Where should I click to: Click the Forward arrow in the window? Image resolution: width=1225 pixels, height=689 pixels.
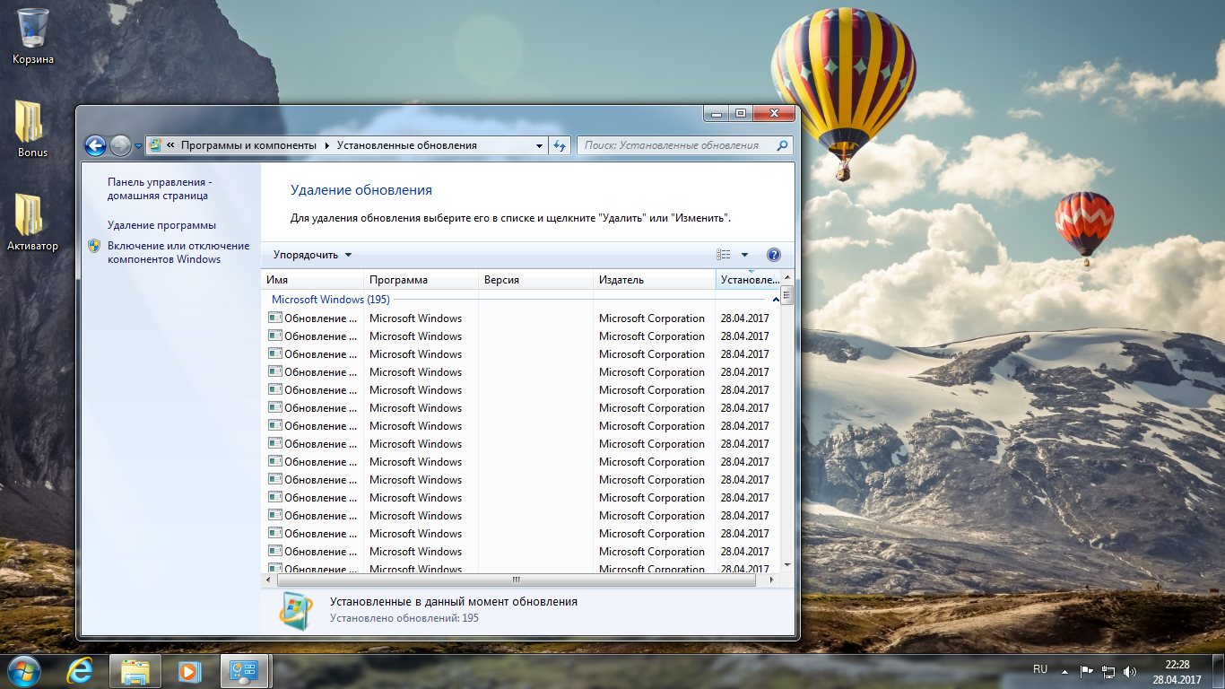pyautogui.click(x=120, y=145)
